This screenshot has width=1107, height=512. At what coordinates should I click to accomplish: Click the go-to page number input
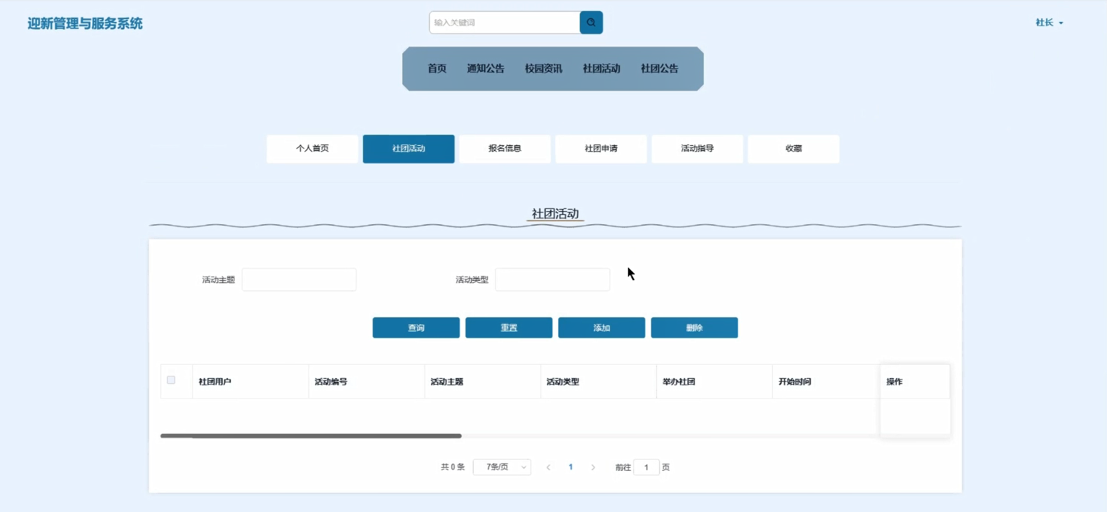[646, 467]
